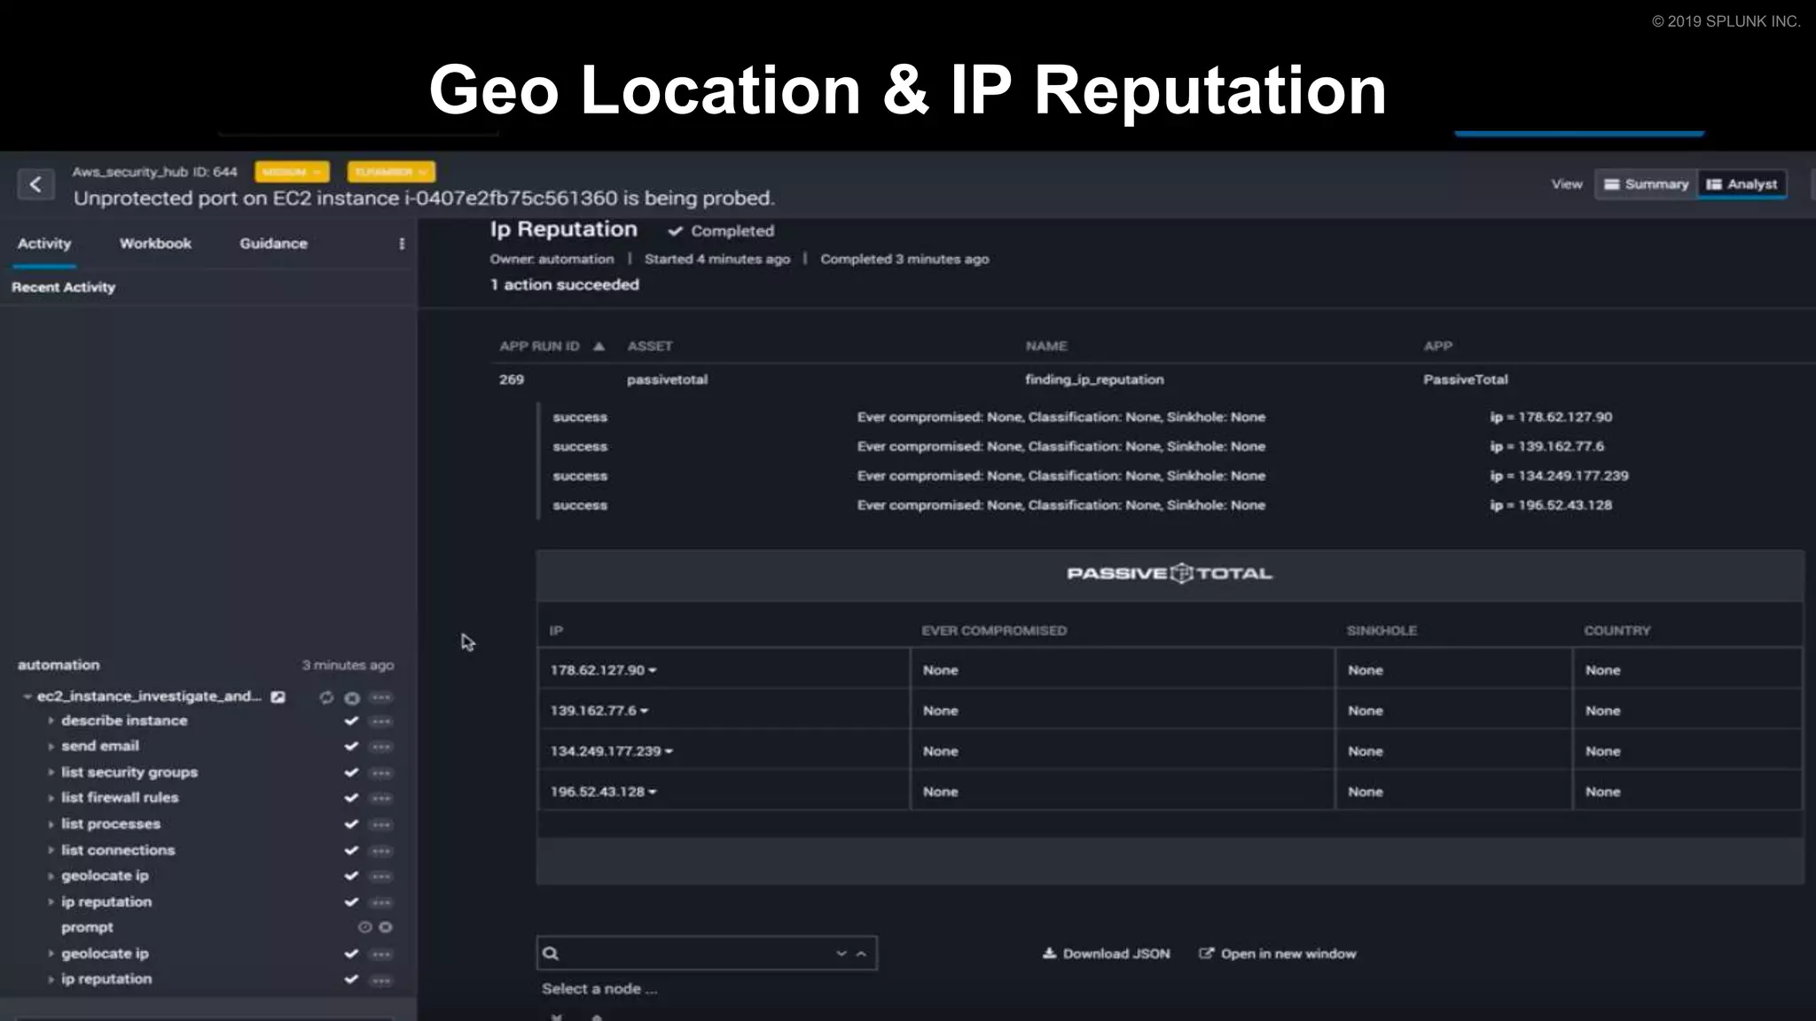Open the ec2_instance_investigate playbook in editor icon
1816x1021 pixels.
tap(278, 698)
